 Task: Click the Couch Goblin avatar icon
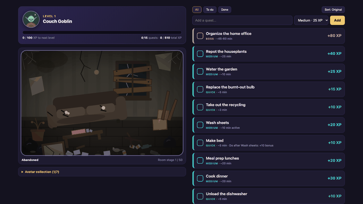click(31, 19)
